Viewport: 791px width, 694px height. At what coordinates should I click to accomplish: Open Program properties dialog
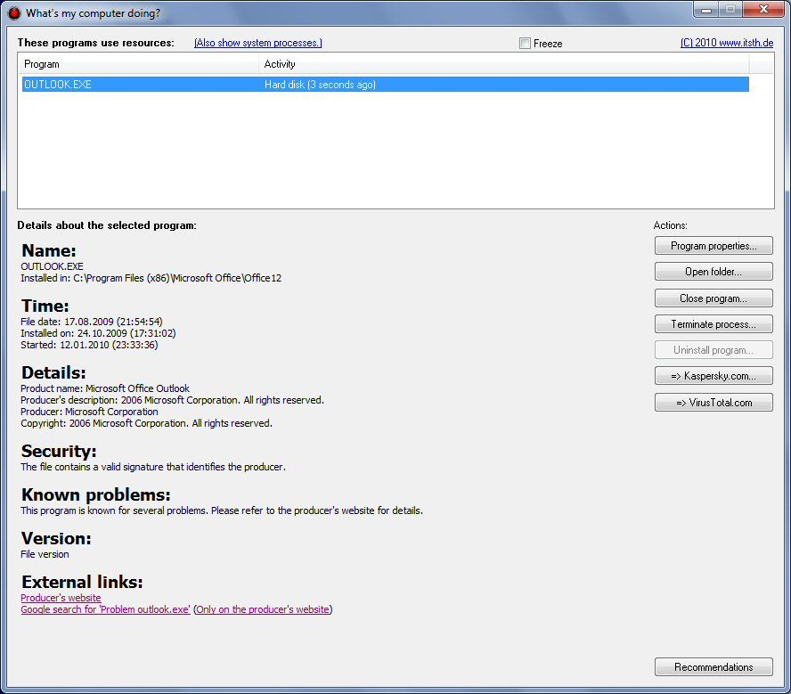click(714, 246)
